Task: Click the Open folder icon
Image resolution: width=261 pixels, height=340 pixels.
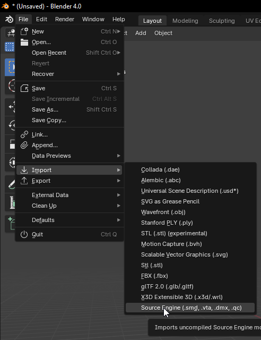Action: click(x=24, y=42)
